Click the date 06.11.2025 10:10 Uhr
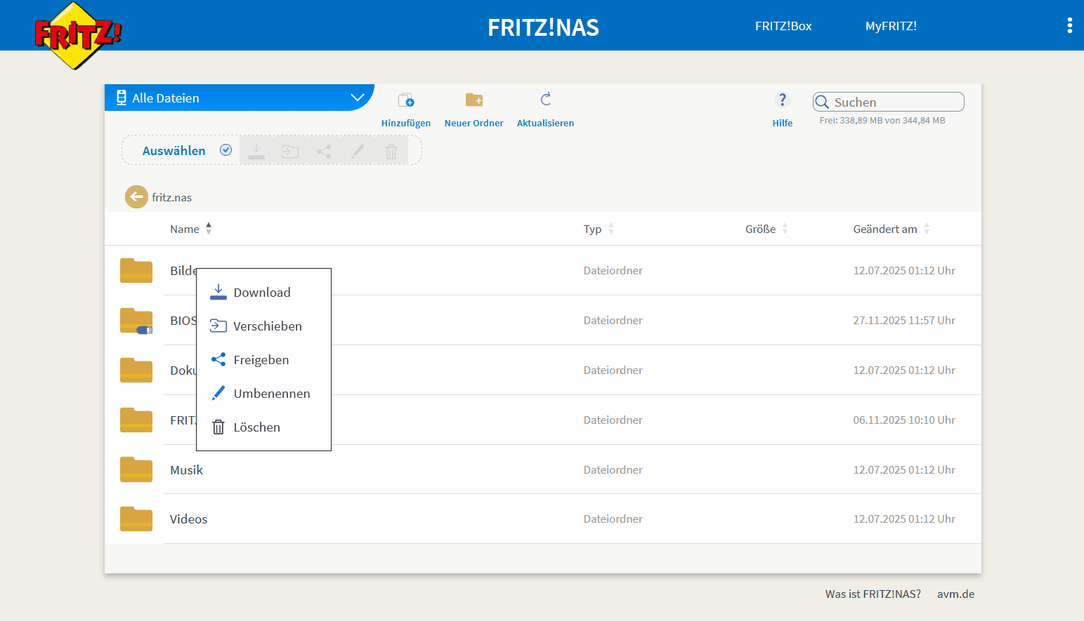This screenshot has width=1084, height=621. coord(904,420)
